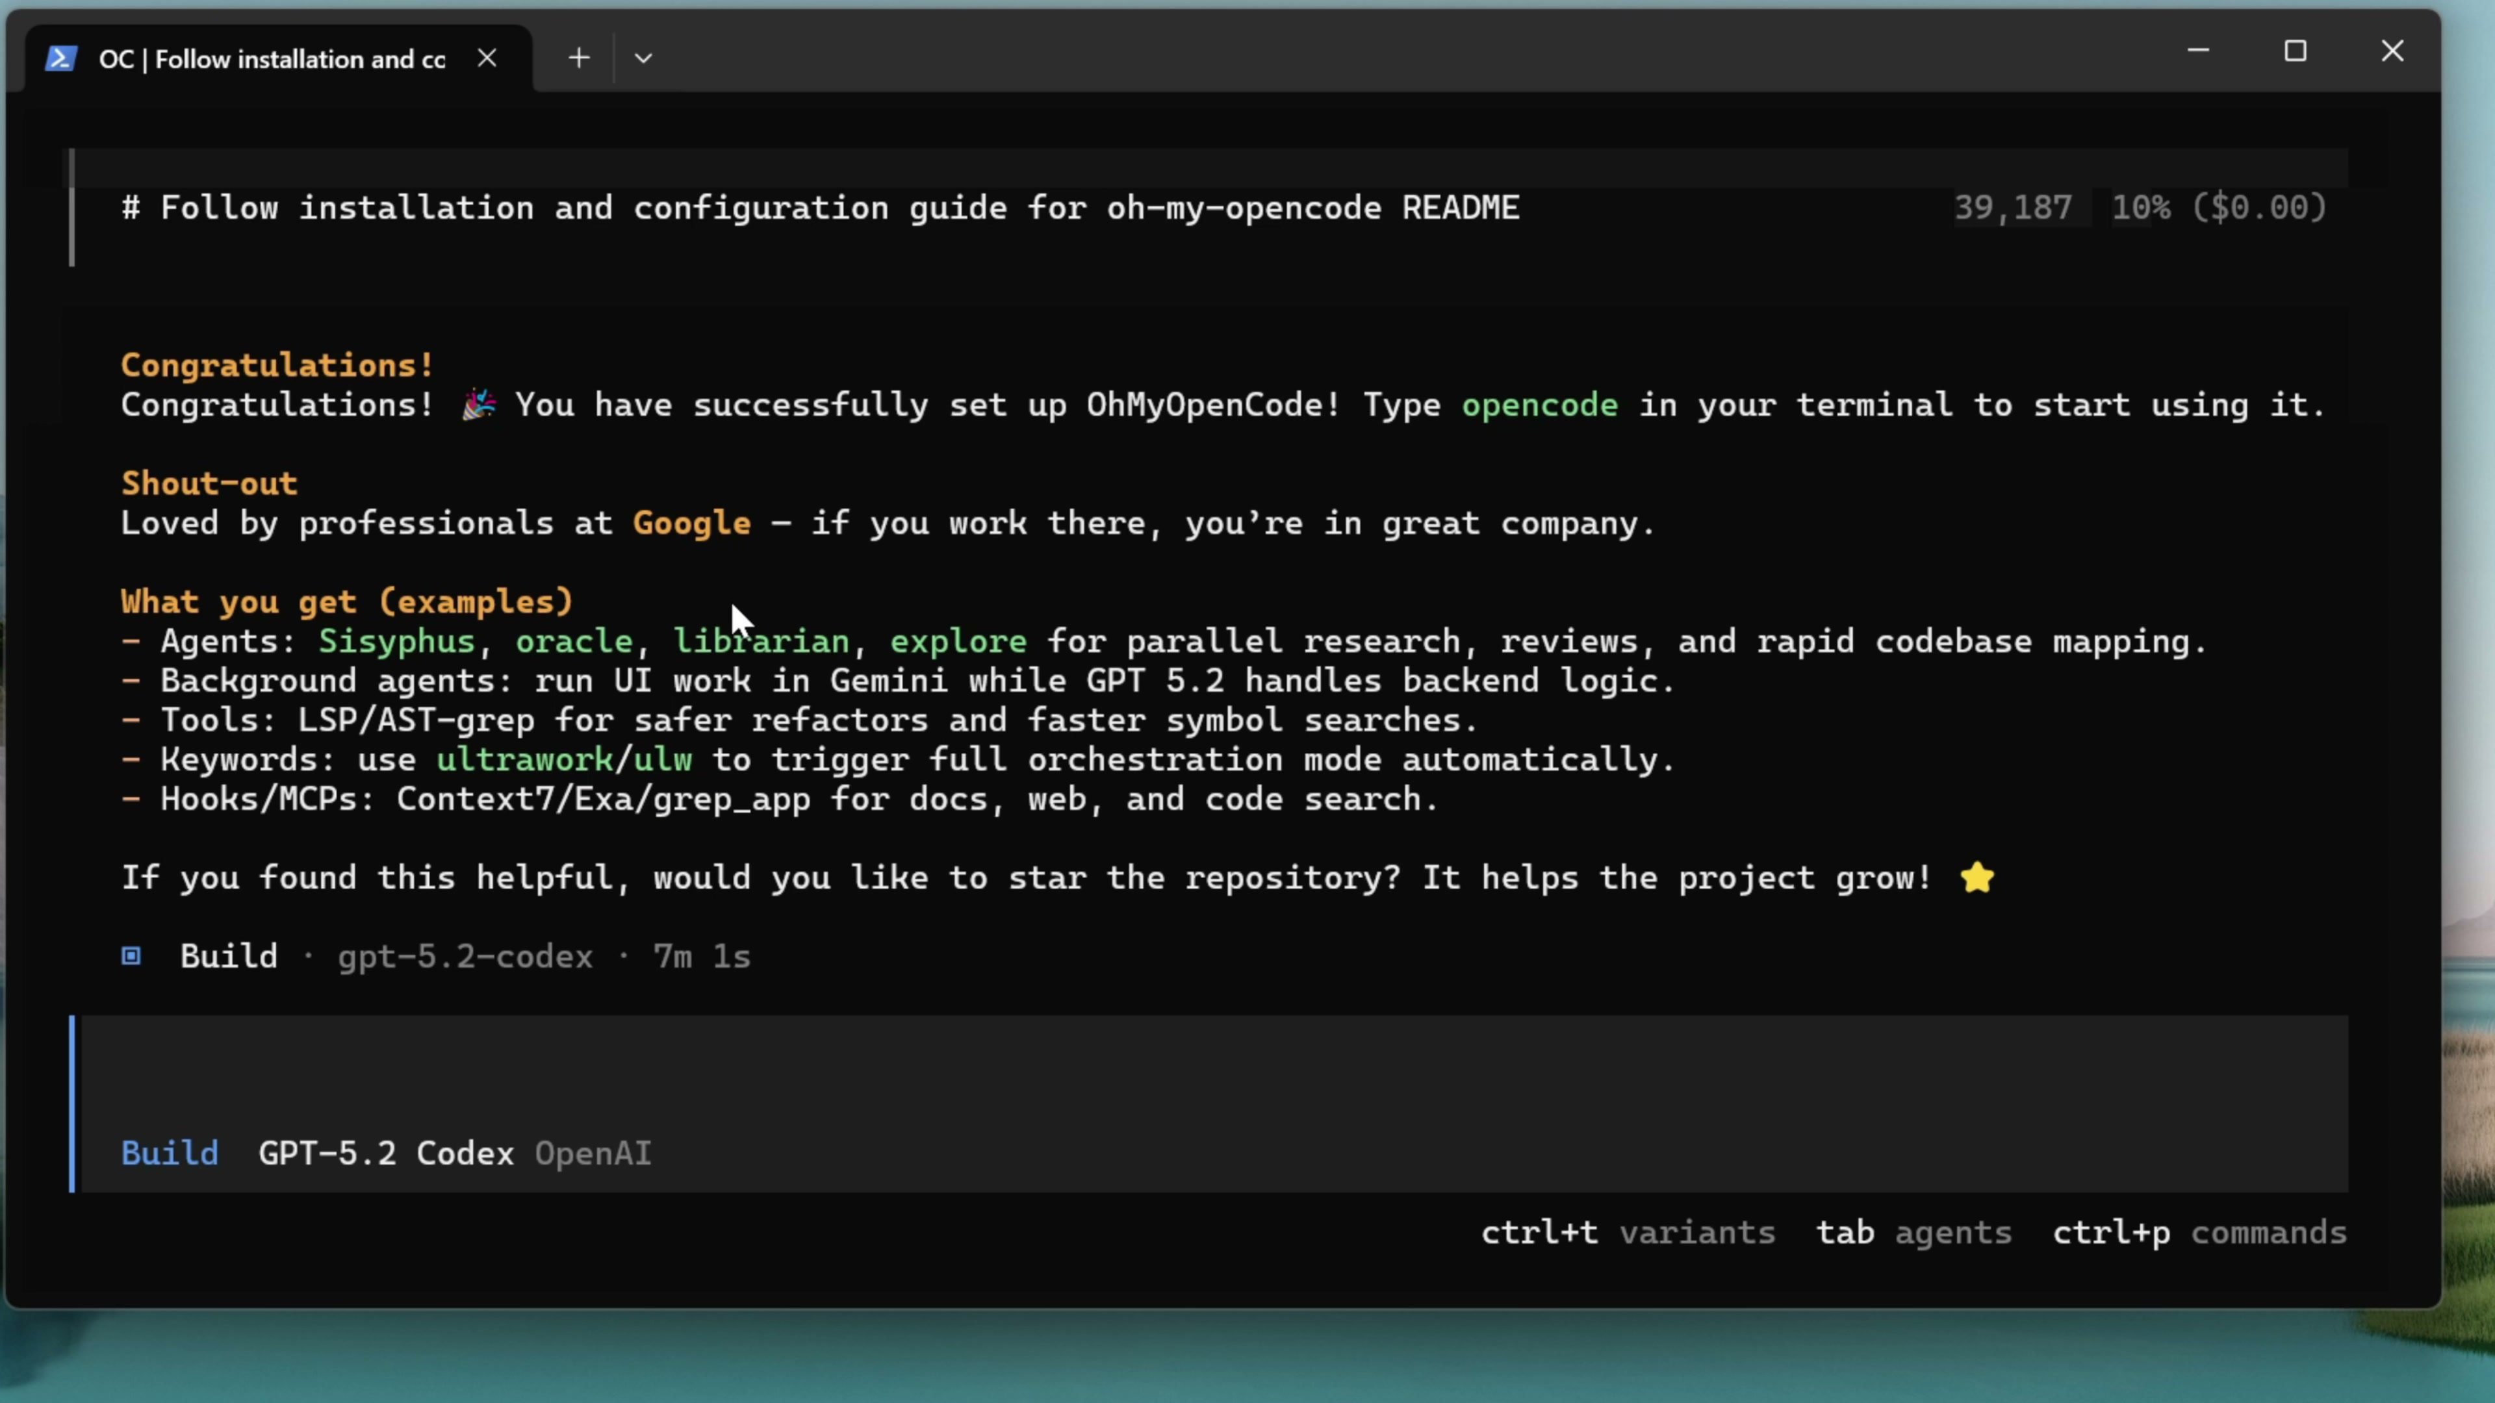
Task: Minimize the terminal window
Action: (x=2199, y=51)
